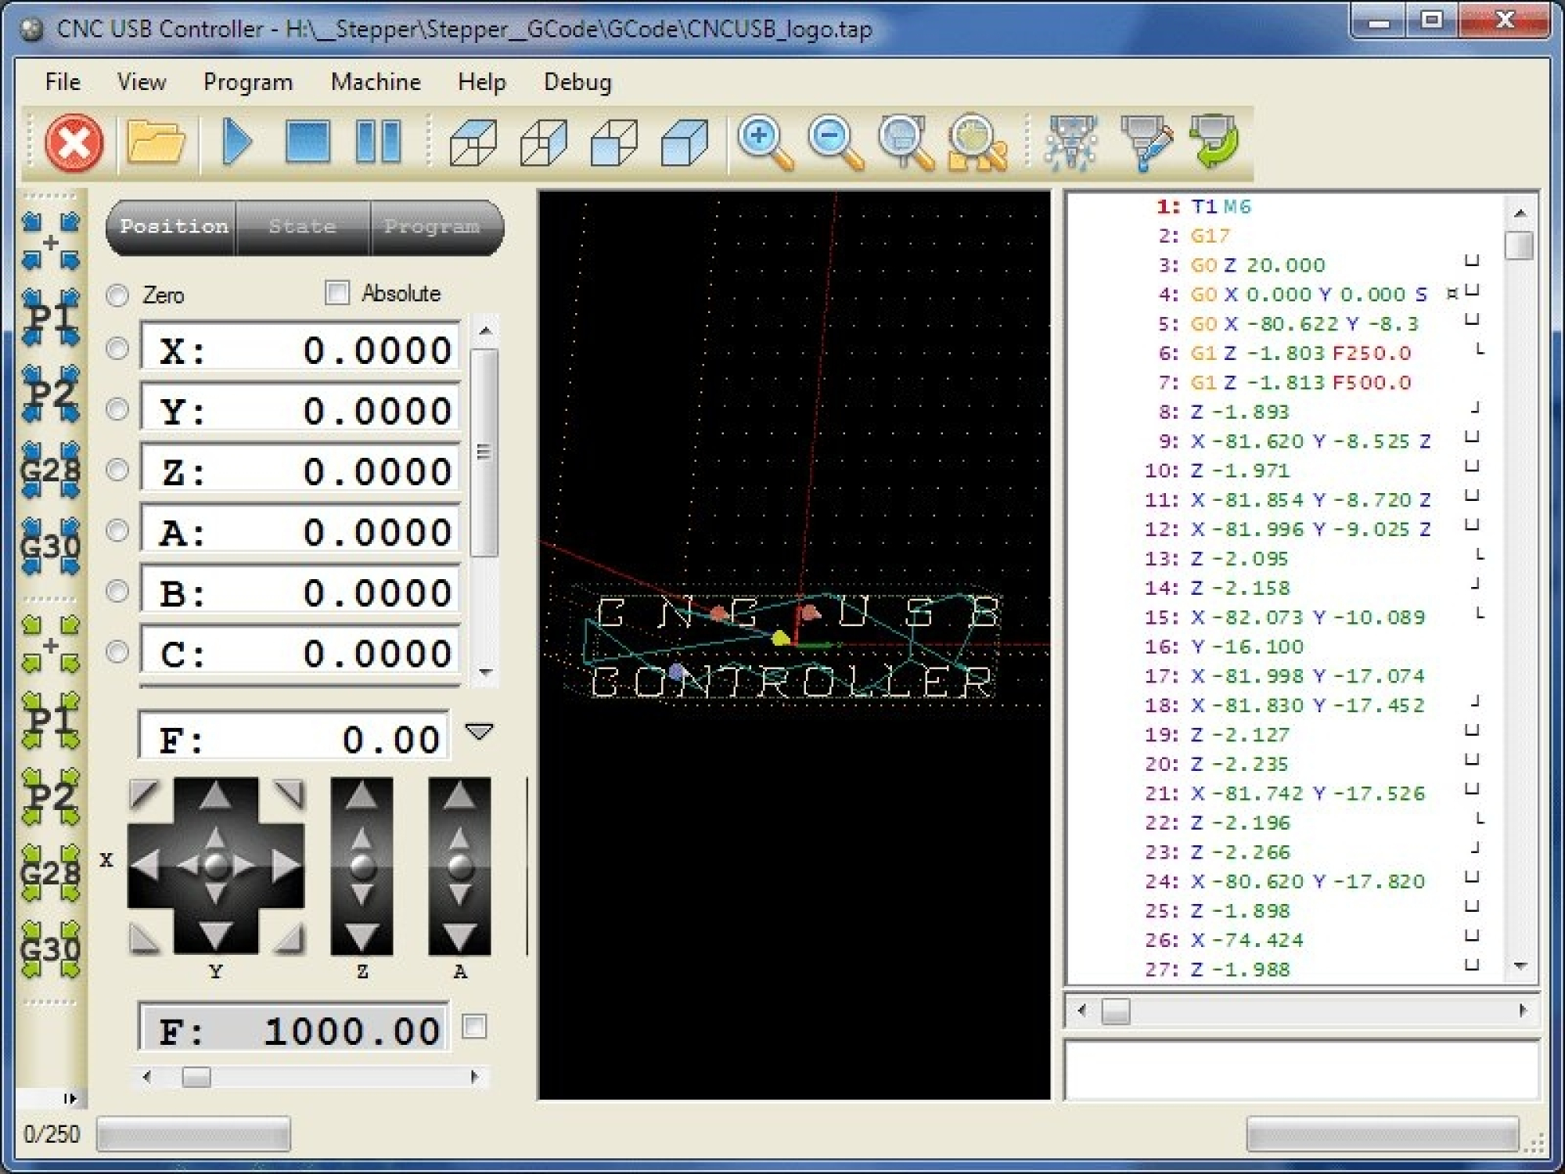Click blue P2 go-to position icon

[x=51, y=394]
